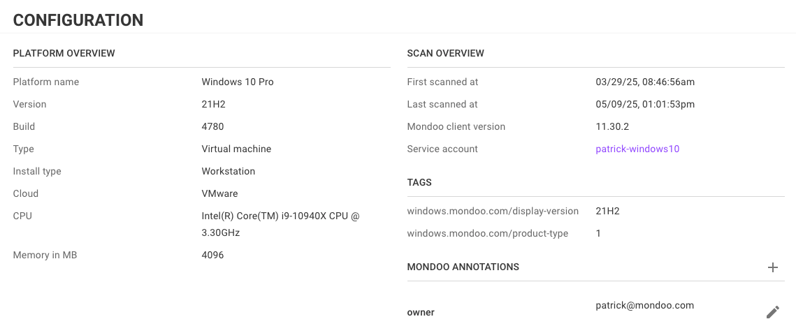Edit the owner annotation with pencil icon

click(773, 312)
